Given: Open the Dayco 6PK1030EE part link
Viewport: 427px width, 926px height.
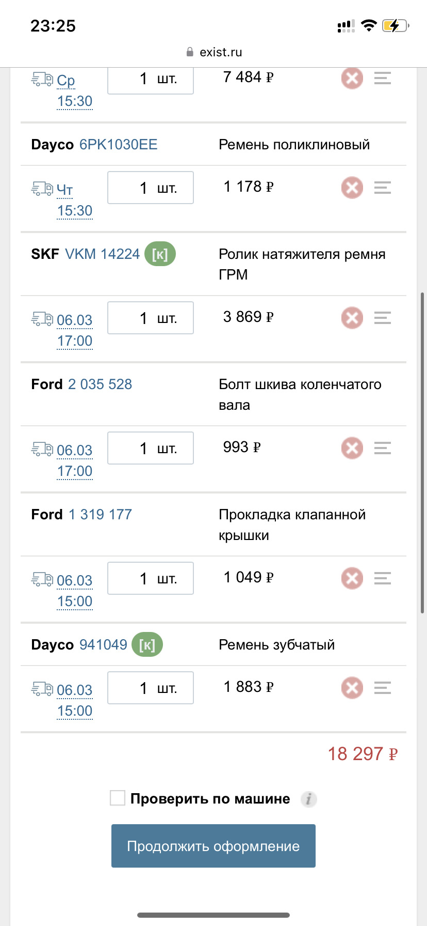Looking at the screenshot, I should 118,145.
